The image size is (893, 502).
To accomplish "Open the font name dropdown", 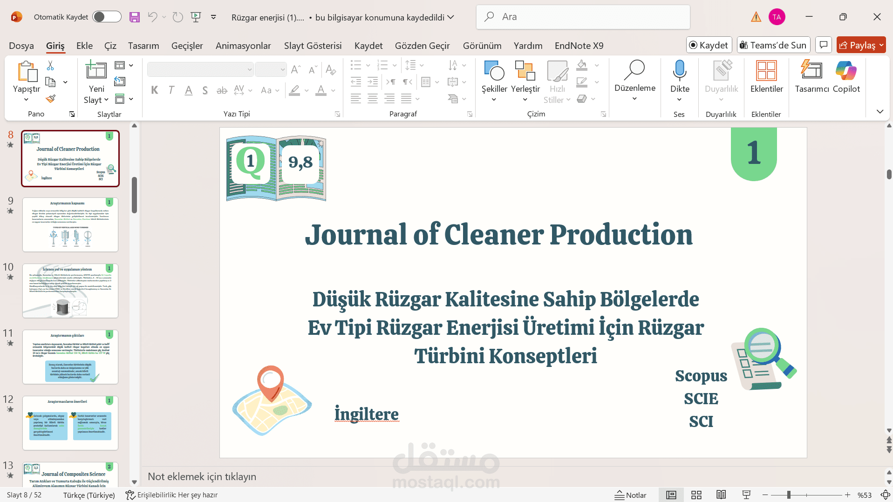I will (x=250, y=69).
